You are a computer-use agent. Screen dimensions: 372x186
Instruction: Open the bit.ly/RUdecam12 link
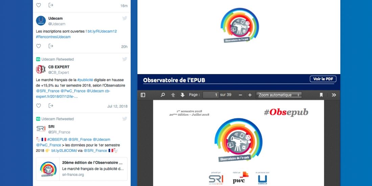[102, 31]
